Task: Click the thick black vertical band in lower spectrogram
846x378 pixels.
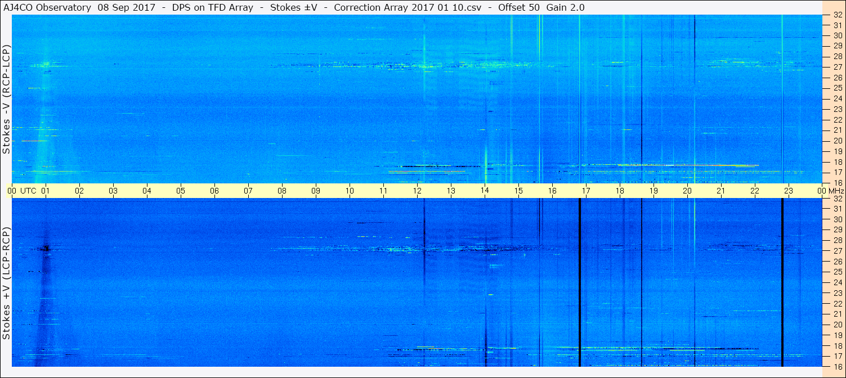Action: (x=579, y=282)
